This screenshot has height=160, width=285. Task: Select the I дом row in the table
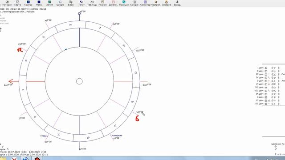[269, 68]
